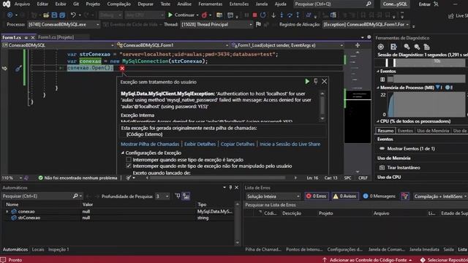Toggle the pin on Form1.cs tab
This screenshot has height=263, width=468.
26,37
